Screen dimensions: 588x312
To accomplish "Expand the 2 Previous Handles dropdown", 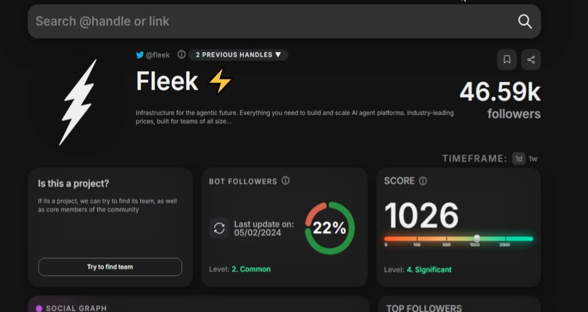I will coord(238,55).
